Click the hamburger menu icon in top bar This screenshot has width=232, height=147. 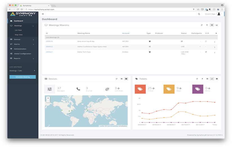click(x=43, y=14)
